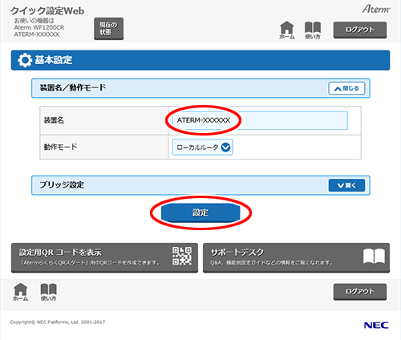Open the サポートデスク panel
Image resolution: width=401 pixels, height=340 pixels.
click(x=296, y=257)
